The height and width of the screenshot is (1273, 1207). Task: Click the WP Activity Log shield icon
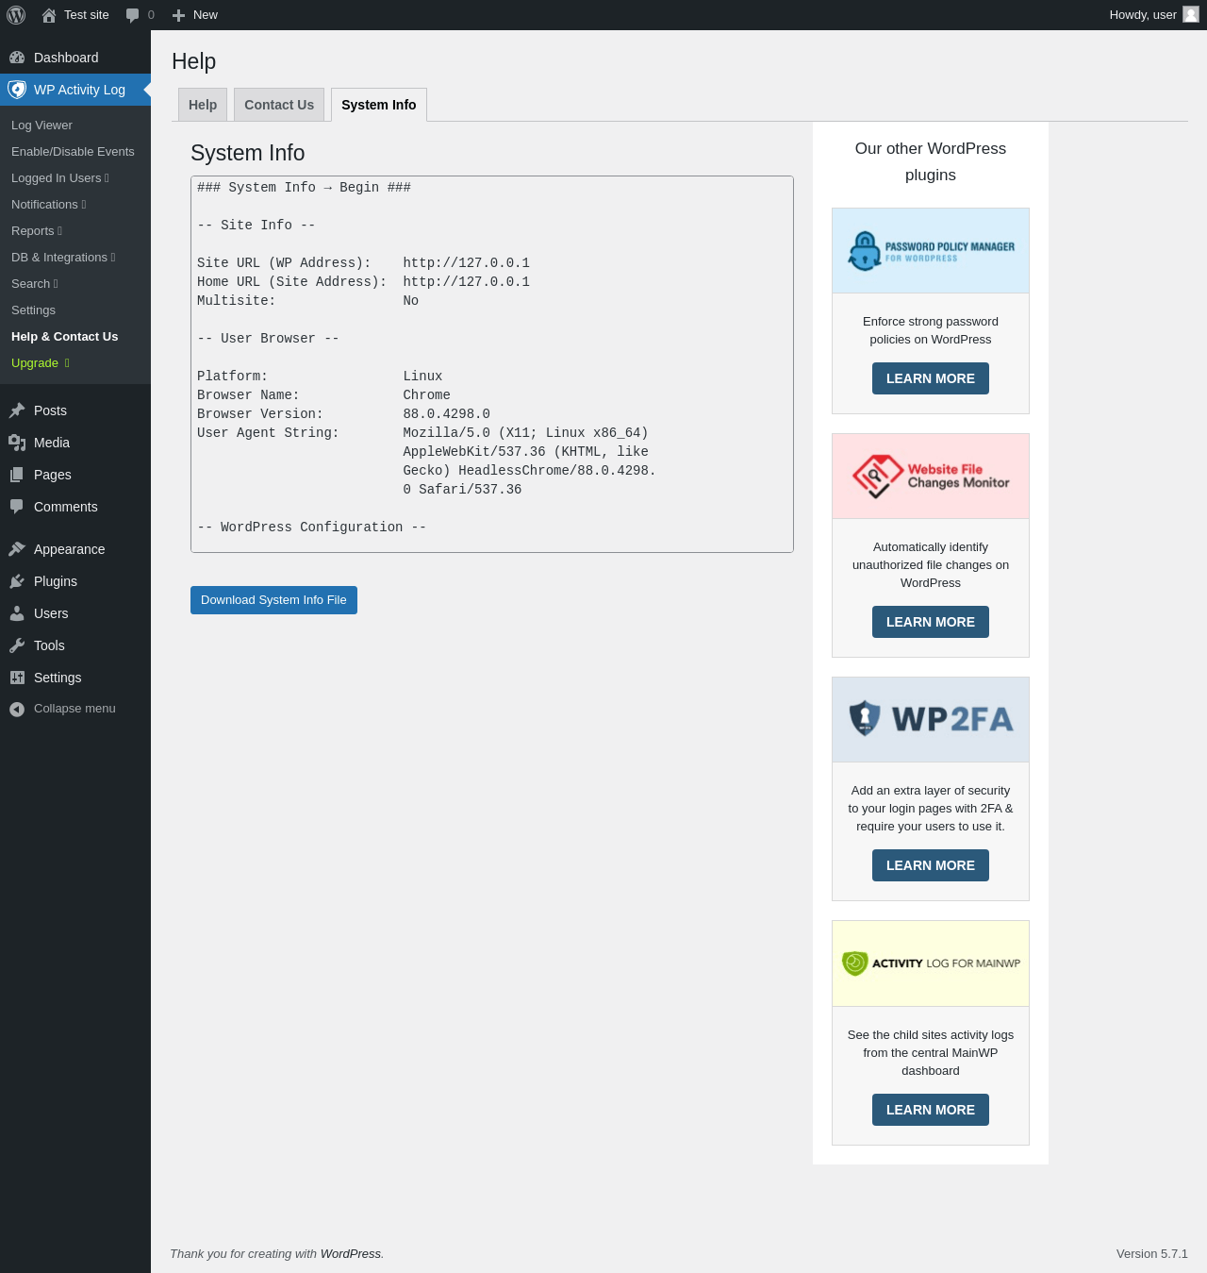pyautogui.click(x=17, y=90)
